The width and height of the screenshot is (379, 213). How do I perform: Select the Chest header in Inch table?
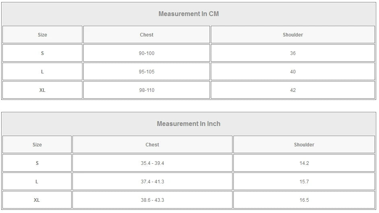(x=152, y=145)
